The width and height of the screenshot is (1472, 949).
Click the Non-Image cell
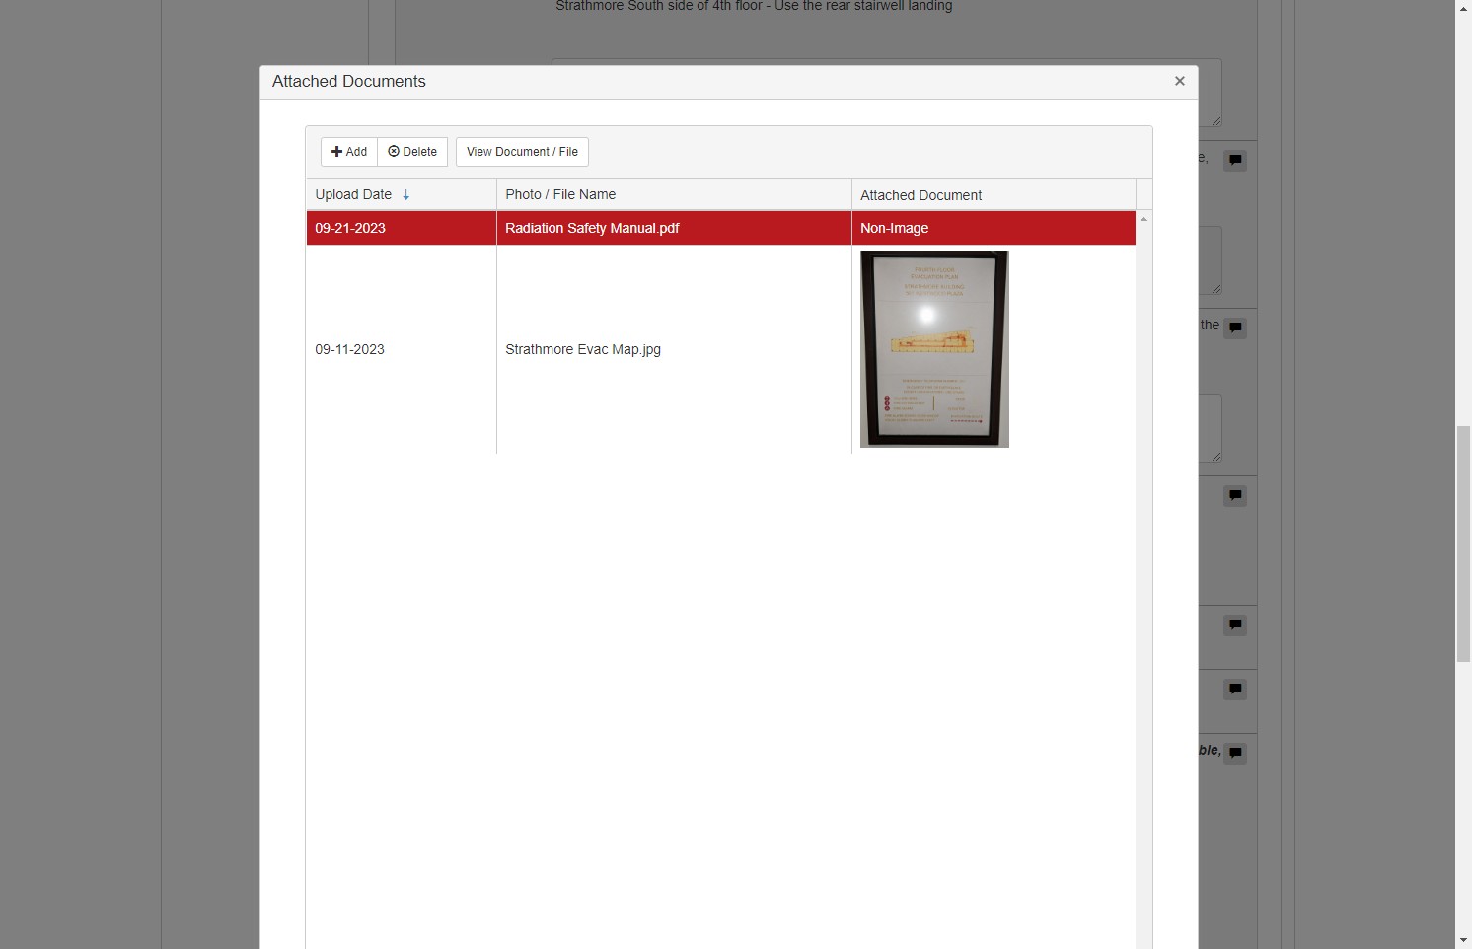[x=994, y=228]
